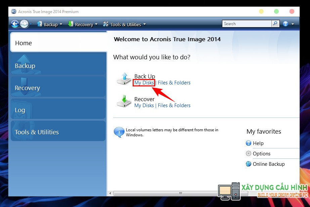310x207 pixels.
Task: Click the Online Backup icon in favorites
Action: pyautogui.click(x=249, y=164)
